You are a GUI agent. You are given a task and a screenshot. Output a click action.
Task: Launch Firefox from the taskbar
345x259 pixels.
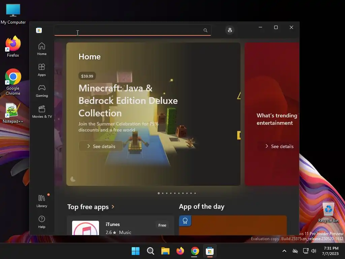pyautogui.click(x=180, y=251)
